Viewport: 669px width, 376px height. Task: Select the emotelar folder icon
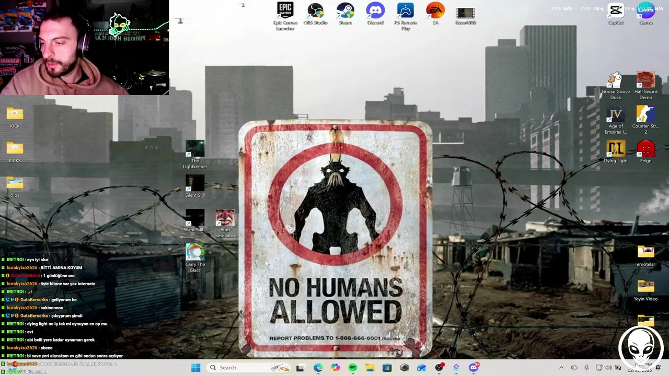(646, 256)
